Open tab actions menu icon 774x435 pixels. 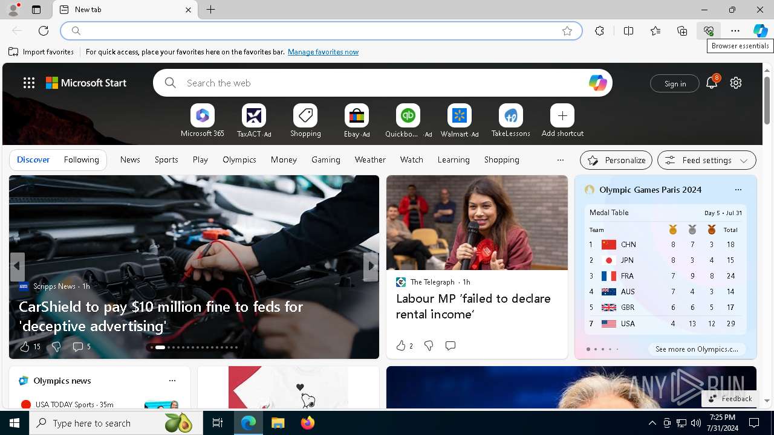[x=36, y=10]
